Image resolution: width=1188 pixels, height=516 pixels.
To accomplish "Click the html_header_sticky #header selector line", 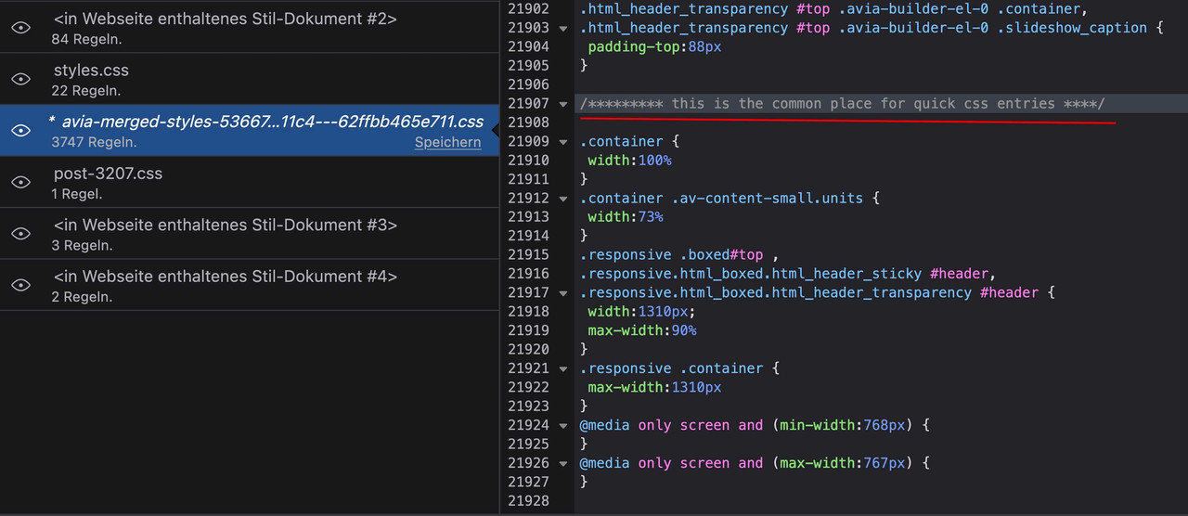I will click(x=788, y=274).
